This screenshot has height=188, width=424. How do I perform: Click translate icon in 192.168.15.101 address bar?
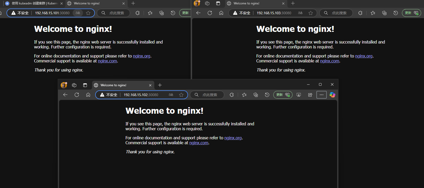click(x=78, y=13)
